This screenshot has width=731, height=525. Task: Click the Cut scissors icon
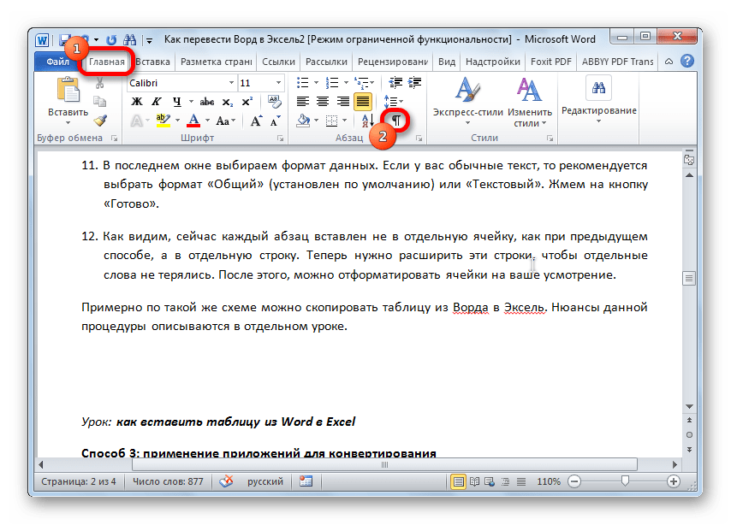pyautogui.click(x=100, y=83)
